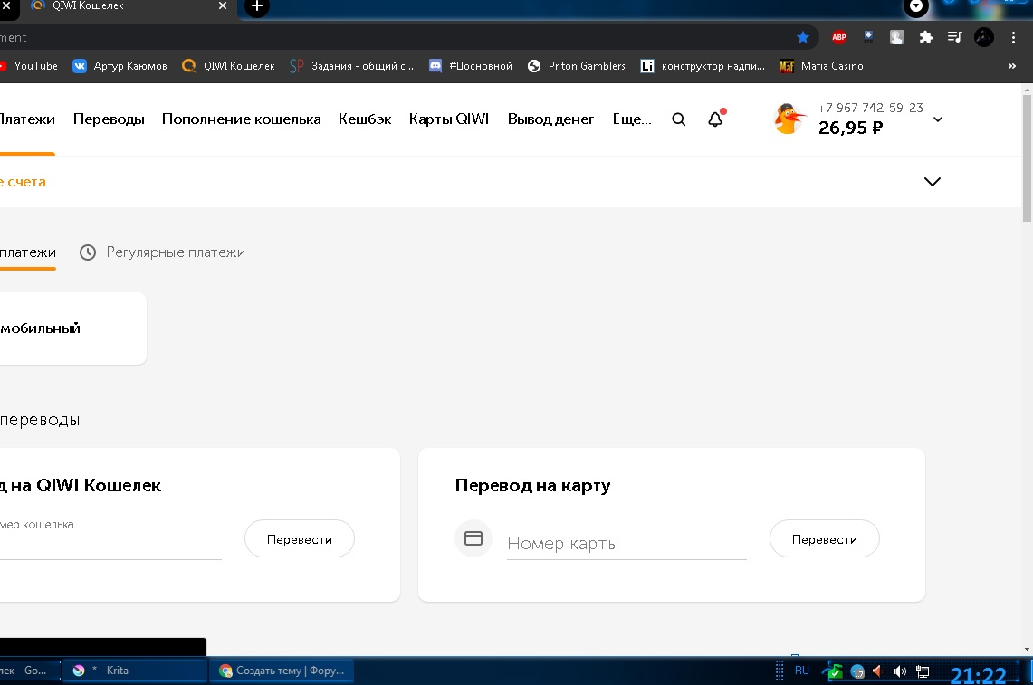Click the circled down-arrow icon in tab strip

915,7
